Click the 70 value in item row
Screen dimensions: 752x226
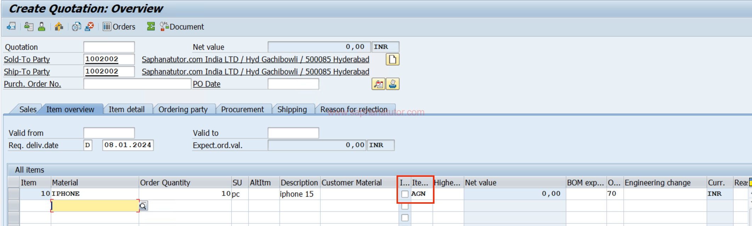pos(615,194)
